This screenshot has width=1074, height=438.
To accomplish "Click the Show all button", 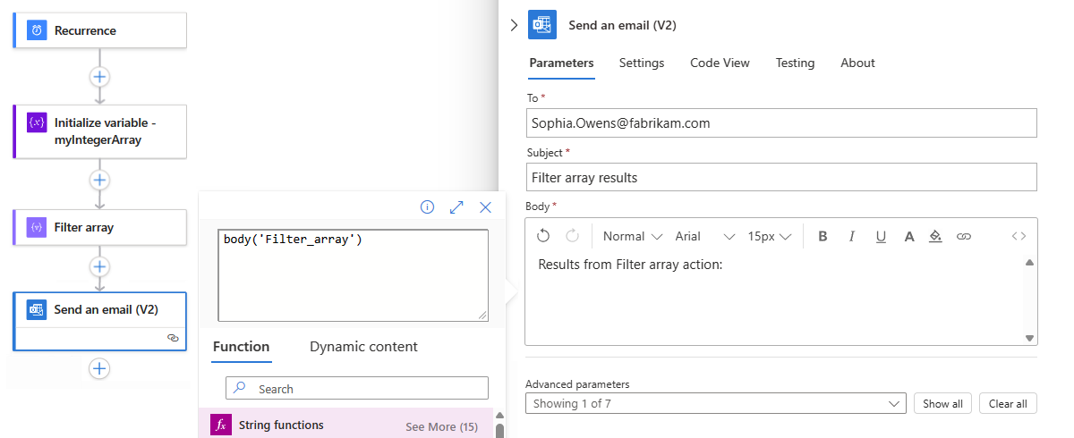I will (x=942, y=403).
